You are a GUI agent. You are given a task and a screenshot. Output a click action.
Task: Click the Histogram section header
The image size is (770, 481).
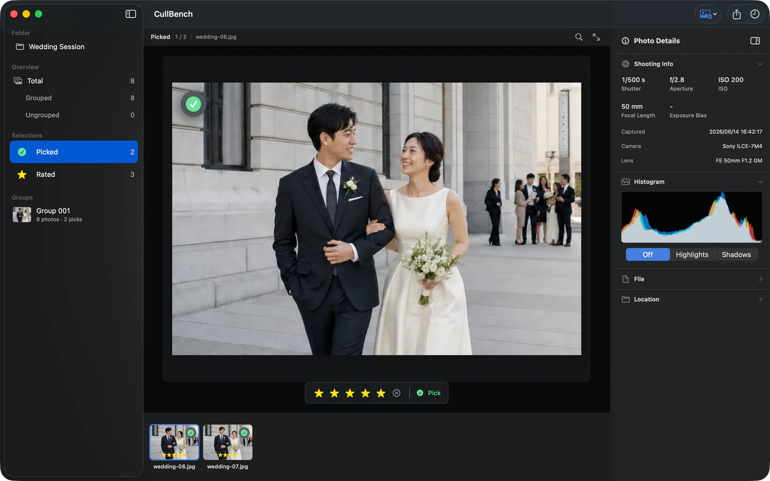(692, 182)
